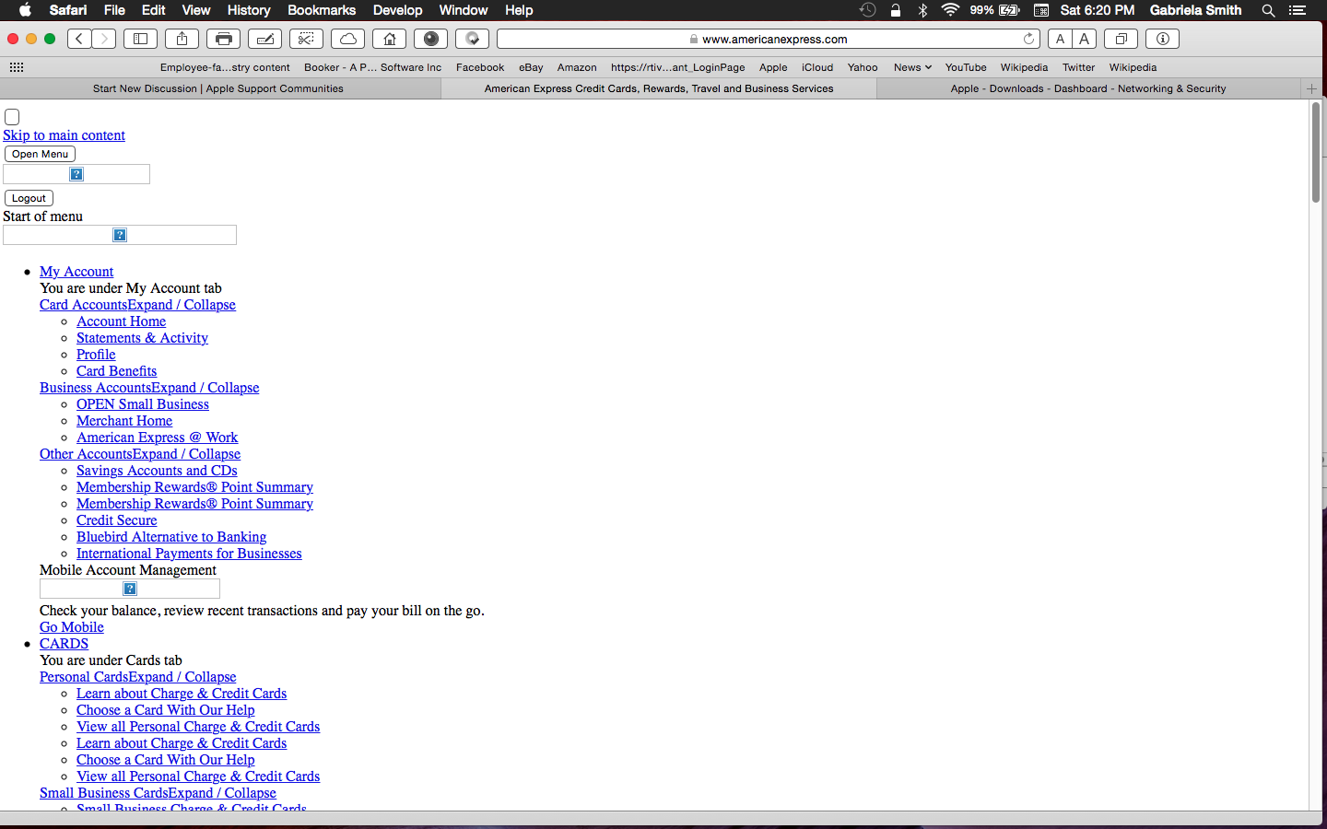Open the Savings Accounts and CDs link
The width and height of the screenshot is (1327, 829).
point(157,471)
